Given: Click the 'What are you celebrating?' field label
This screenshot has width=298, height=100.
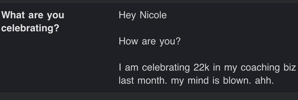Looking at the screenshot, I should 33,22.
